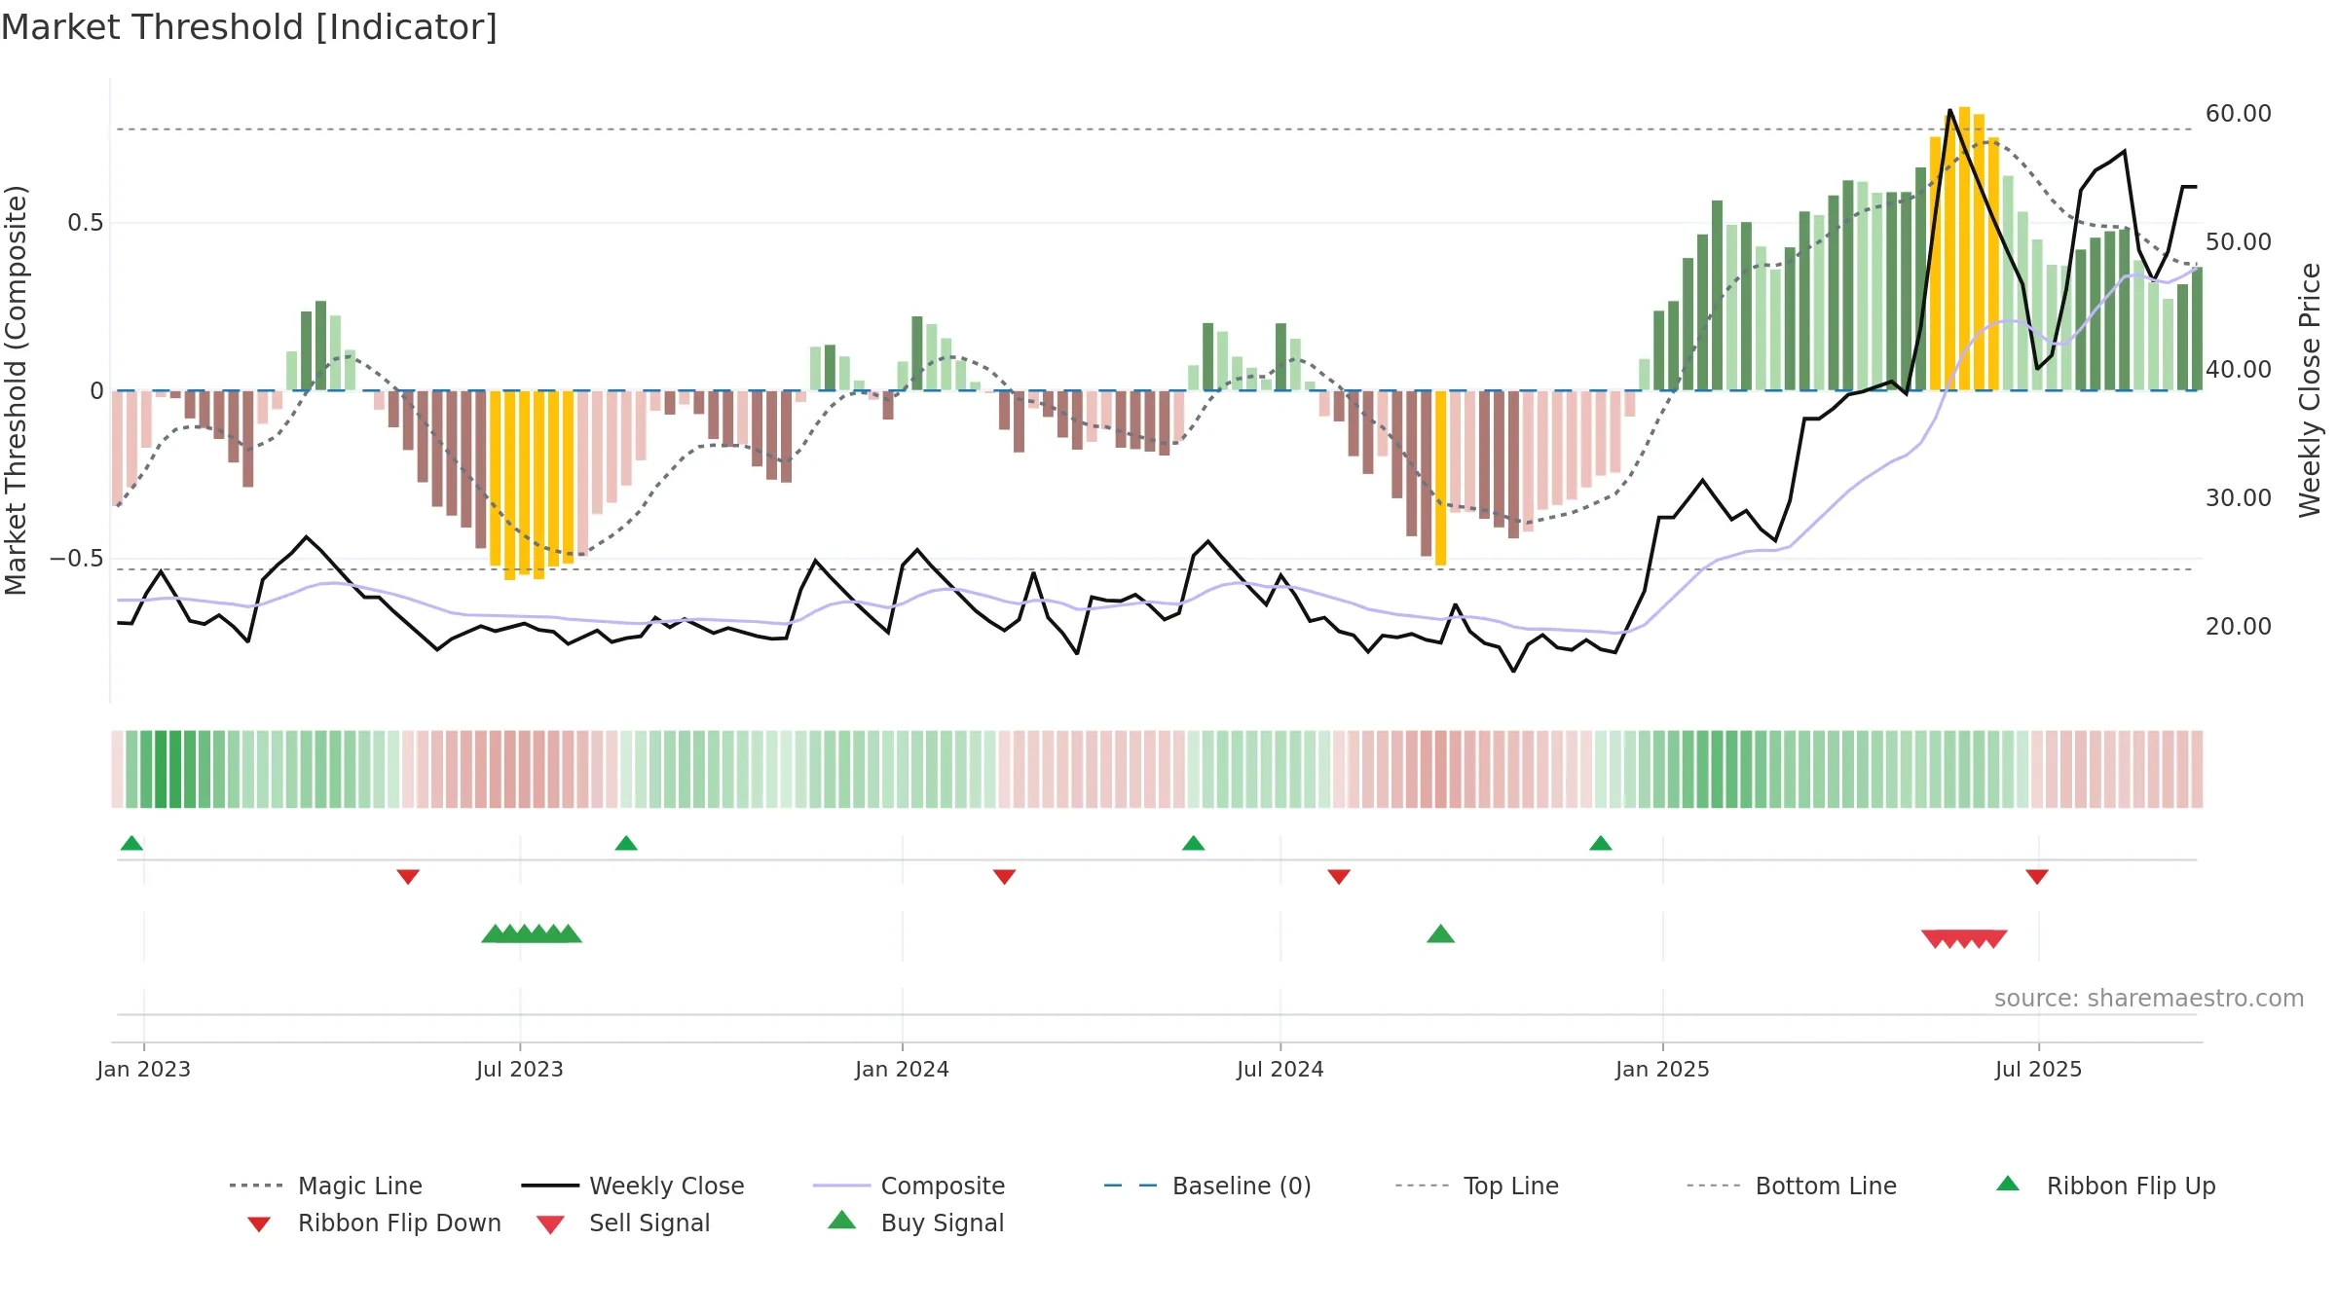2337x1314 pixels.
Task: Toggle the Ribbon Flip Up legend entry
Action: pyautogui.click(x=2105, y=1186)
